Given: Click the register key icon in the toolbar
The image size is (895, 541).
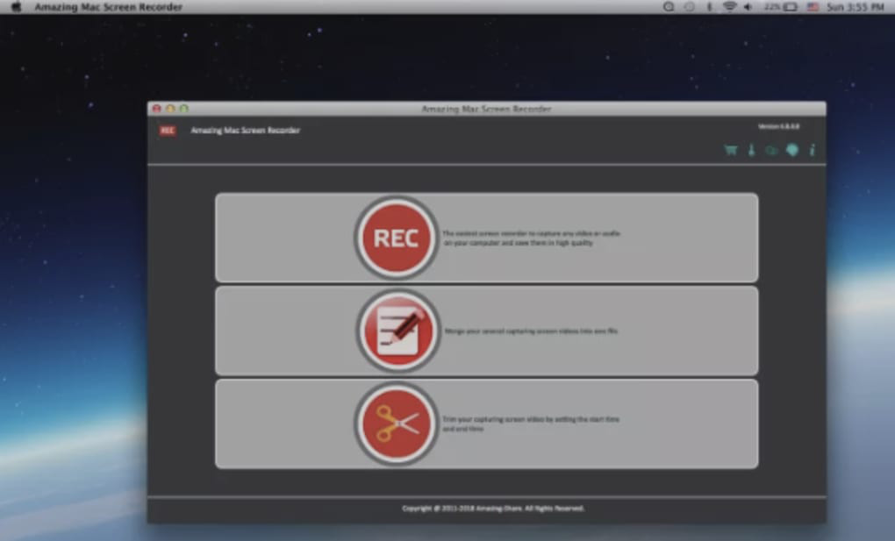Looking at the screenshot, I should [751, 150].
